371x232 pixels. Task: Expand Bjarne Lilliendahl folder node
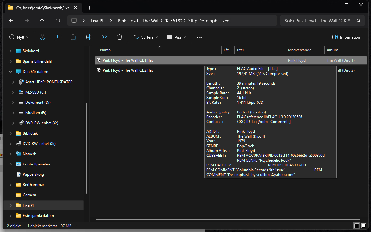click(10, 61)
